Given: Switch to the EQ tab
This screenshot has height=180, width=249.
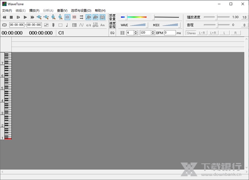Looking at the screenshot, I should [112, 33].
